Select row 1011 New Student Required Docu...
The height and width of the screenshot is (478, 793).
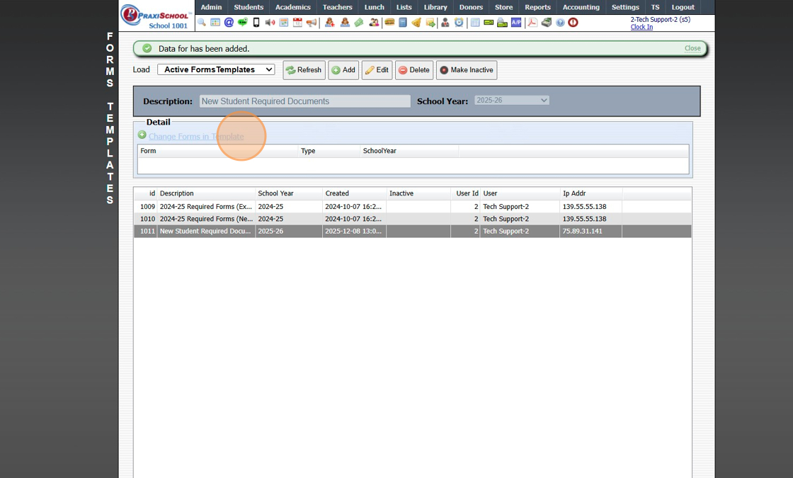(413, 231)
